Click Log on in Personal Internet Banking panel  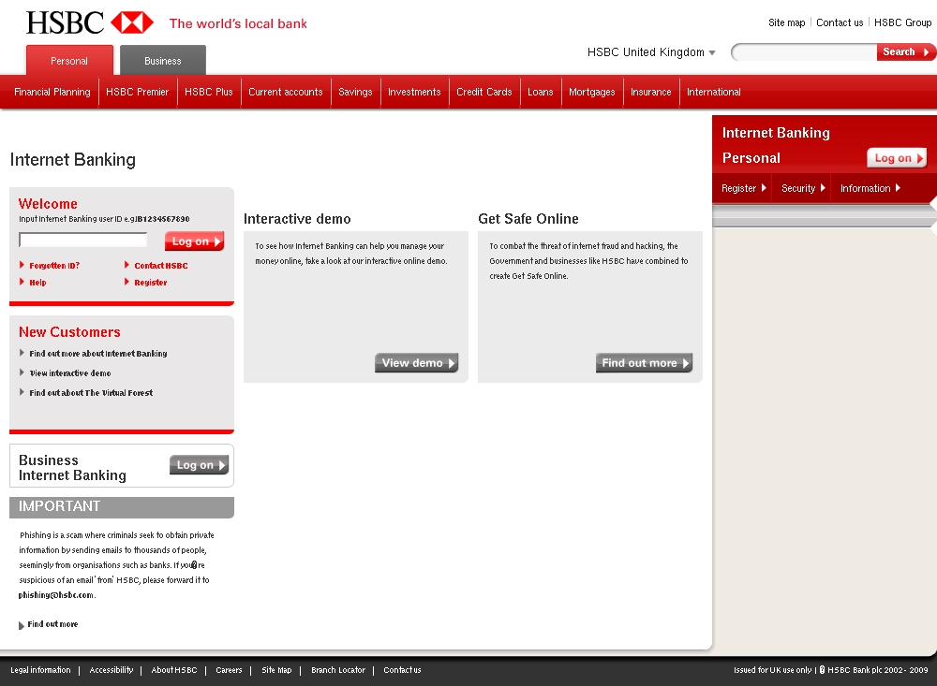coord(897,157)
